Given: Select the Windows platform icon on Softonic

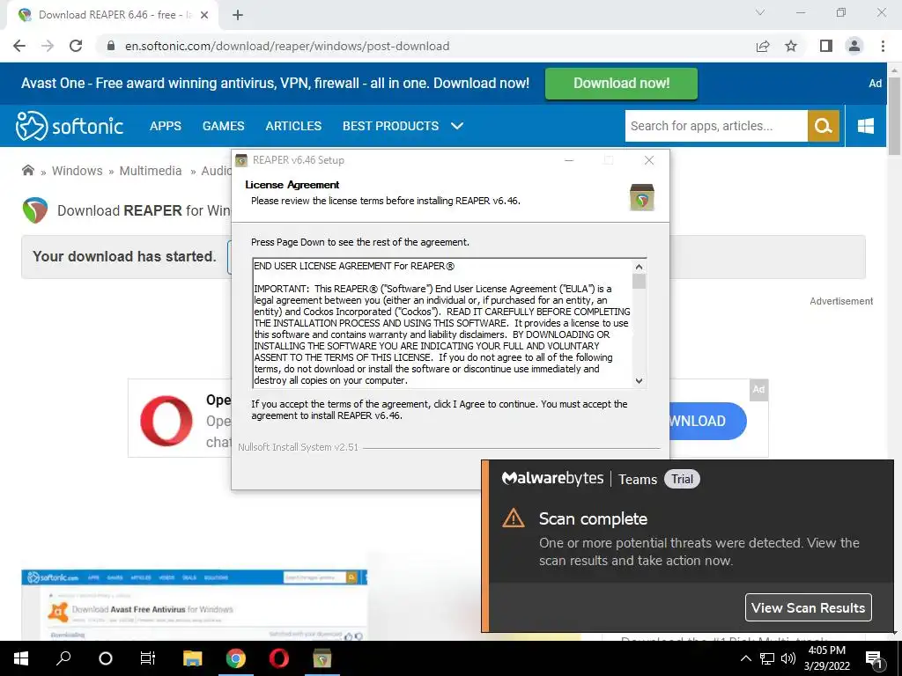Looking at the screenshot, I should (x=866, y=126).
